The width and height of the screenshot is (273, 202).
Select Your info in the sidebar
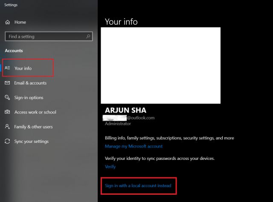click(x=23, y=68)
